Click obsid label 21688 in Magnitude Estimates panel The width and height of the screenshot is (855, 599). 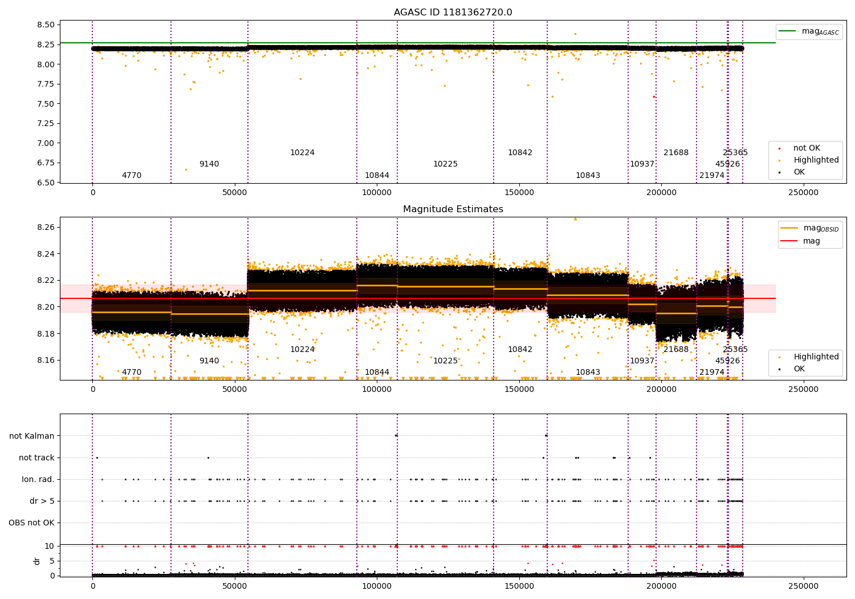click(676, 349)
